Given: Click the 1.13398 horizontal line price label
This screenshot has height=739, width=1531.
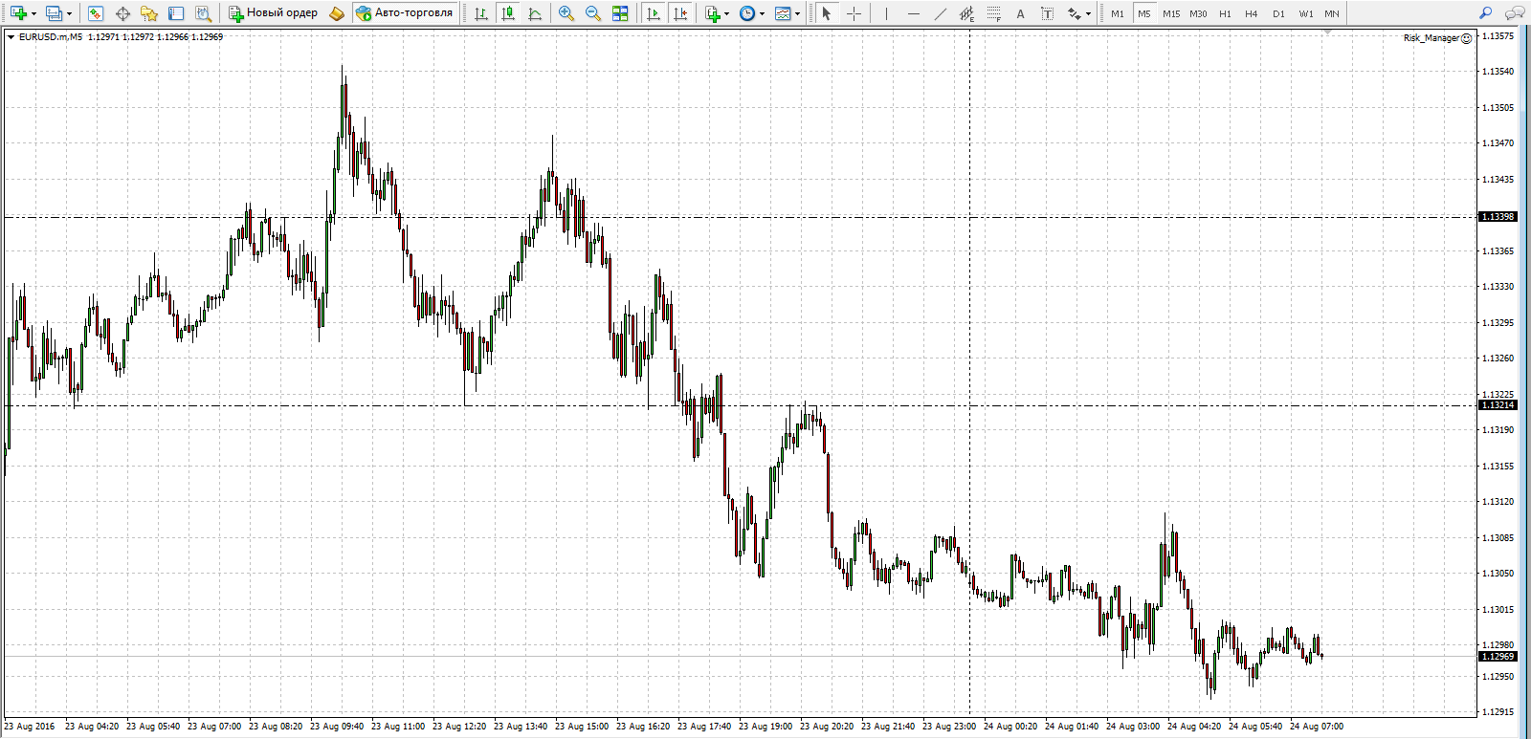Looking at the screenshot, I should click(x=1498, y=217).
